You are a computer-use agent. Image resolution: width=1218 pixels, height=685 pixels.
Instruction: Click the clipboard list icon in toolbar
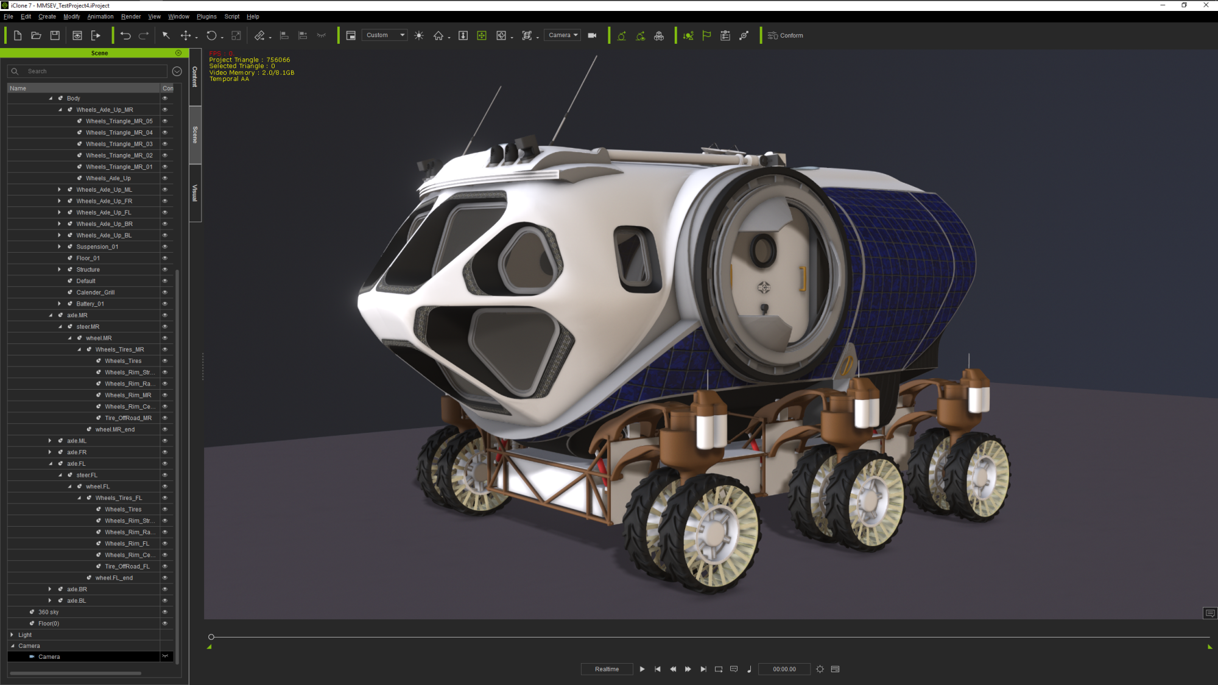[x=725, y=35]
